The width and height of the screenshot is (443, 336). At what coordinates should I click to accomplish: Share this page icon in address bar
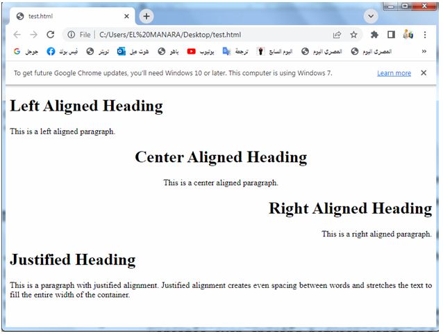tap(337, 35)
